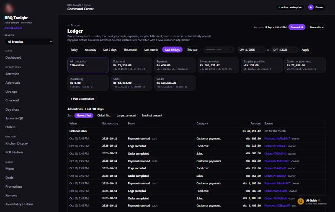Go back via the Finance breadcrumb link
335x212 pixels.
[74, 25]
